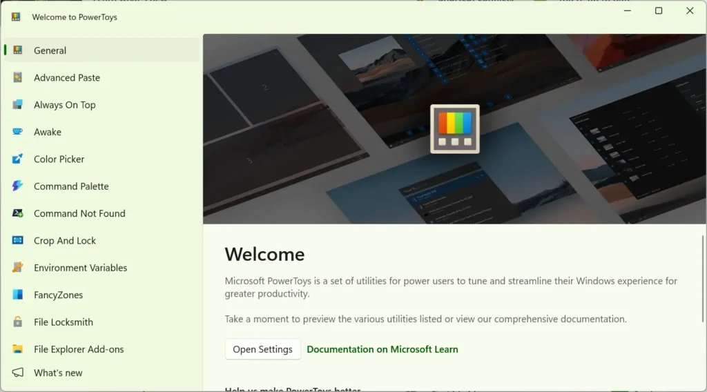Click the PowerToys title bar app icon
This screenshot has height=392, width=707.
(x=16, y=17)
